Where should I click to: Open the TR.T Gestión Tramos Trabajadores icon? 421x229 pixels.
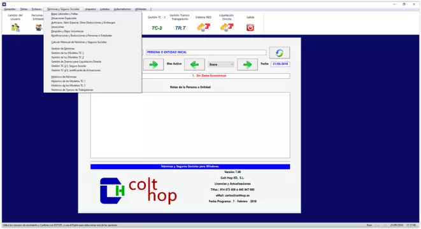coord(180,28)
